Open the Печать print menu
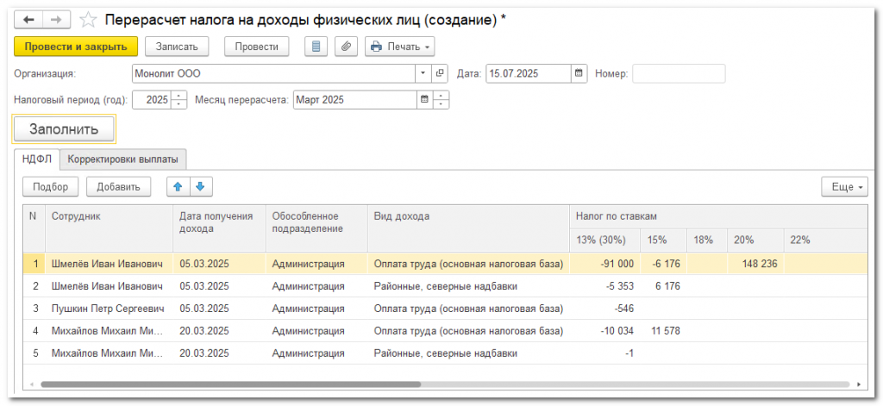The width and height of the screenshot is (883, 406). (400, 47)
